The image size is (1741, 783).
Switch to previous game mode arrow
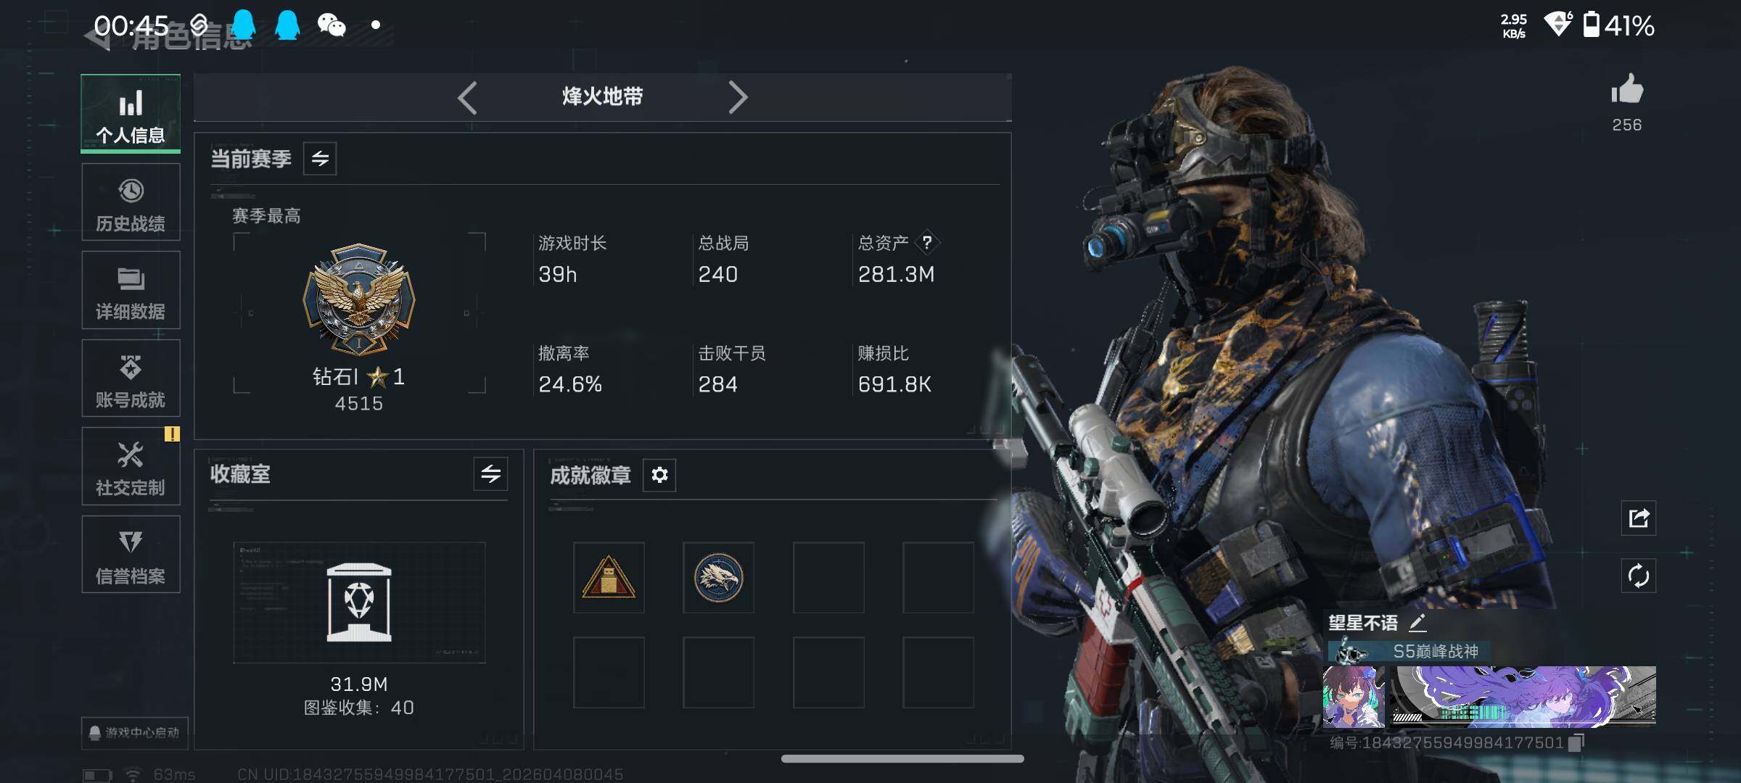click(468, 97)
